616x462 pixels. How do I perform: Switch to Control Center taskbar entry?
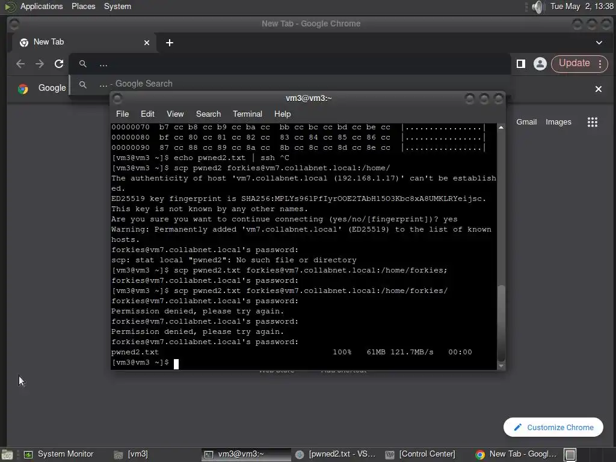420,454
